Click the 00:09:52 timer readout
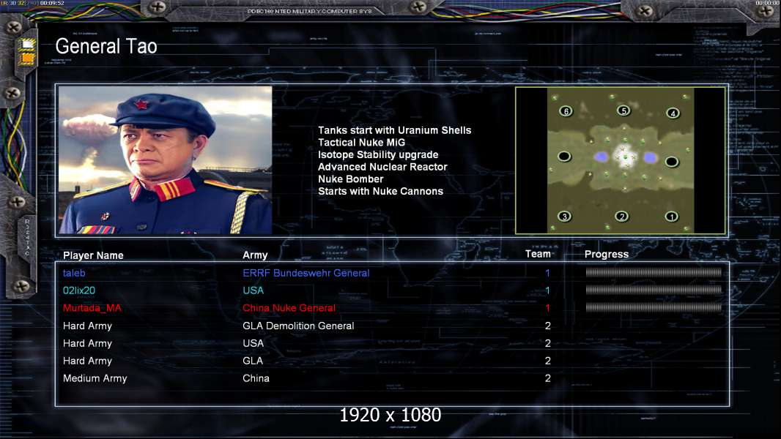 tap(52, 3)
